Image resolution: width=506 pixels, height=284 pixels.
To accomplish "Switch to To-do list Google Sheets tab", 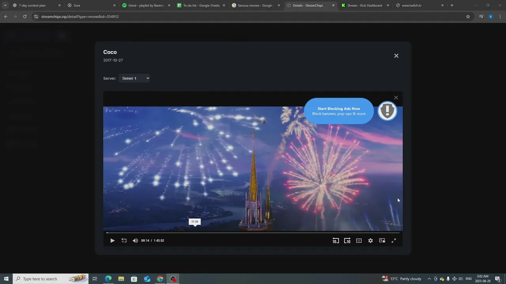I will tap(201, 6).
